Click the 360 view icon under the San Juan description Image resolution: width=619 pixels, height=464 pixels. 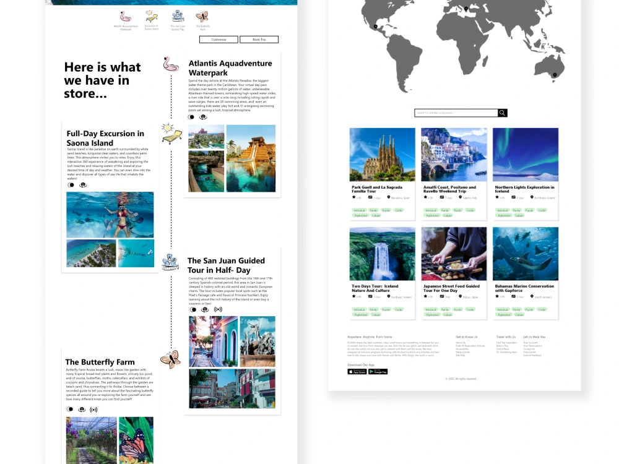click(205, 310)
